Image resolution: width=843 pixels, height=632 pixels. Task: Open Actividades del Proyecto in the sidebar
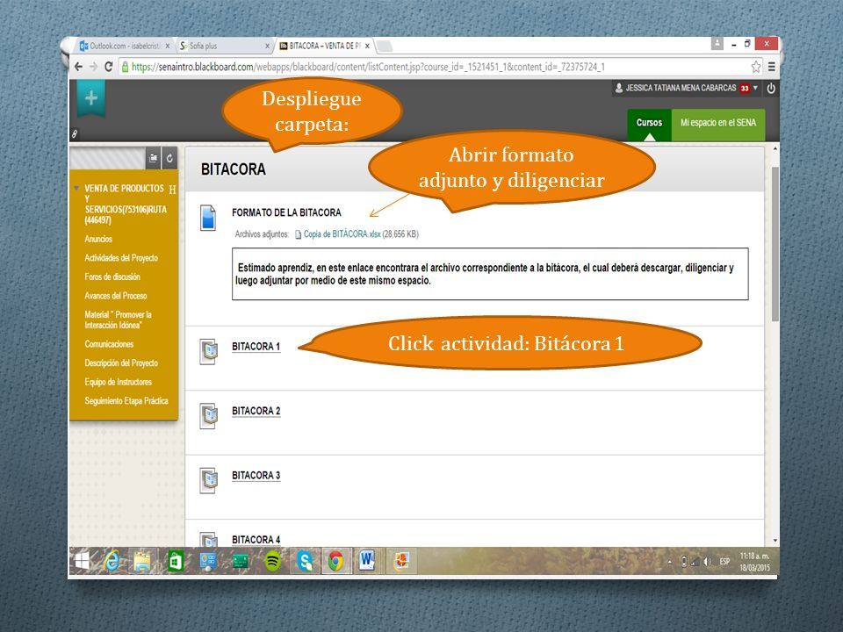click(121, 258)
